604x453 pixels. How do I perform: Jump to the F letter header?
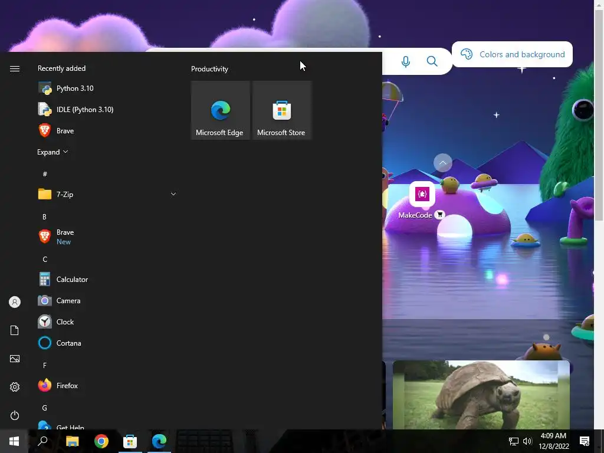pyautogui.click(x=45, y=365)
